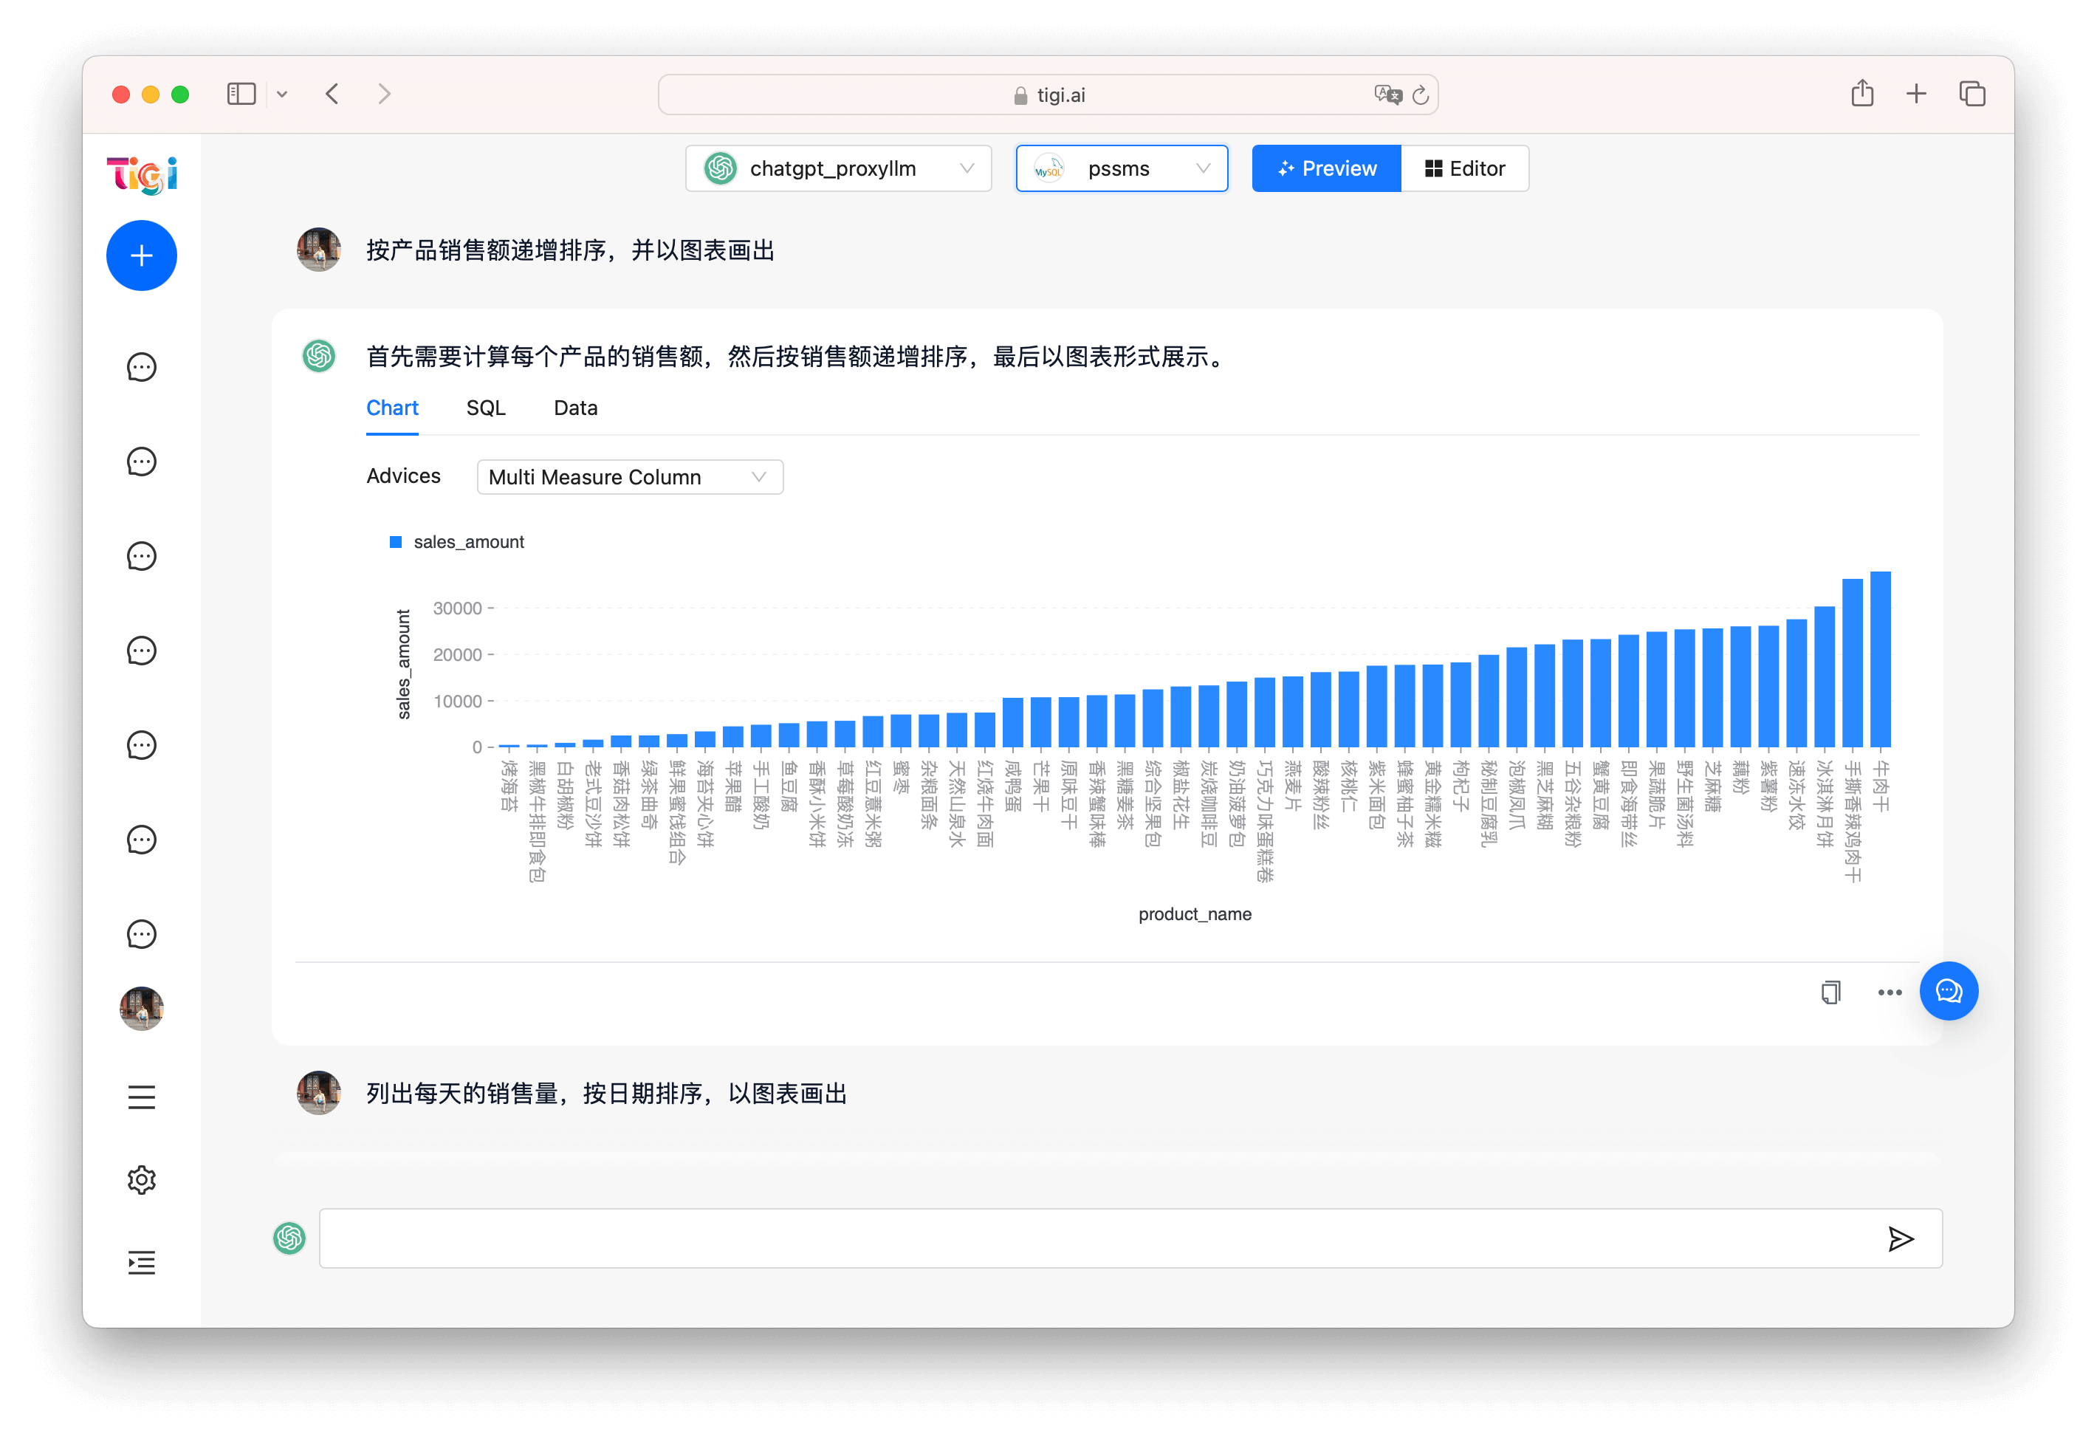
Task: Open the chatgpt_proxyllm model dropdown
Action: 837,169
